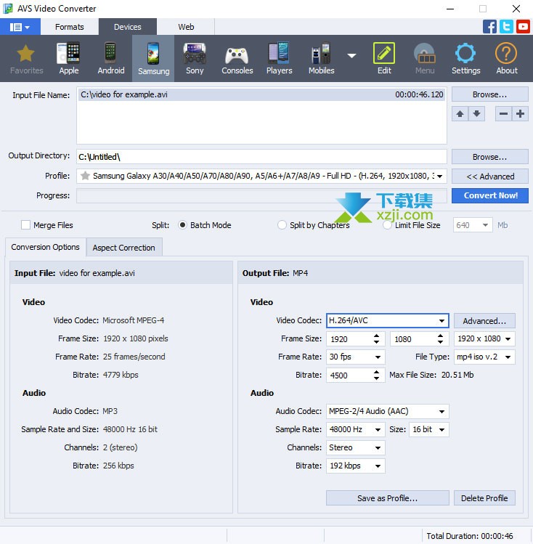Open the Favorites device category
The width and height of the screenshot is (533, 544).
26,58
